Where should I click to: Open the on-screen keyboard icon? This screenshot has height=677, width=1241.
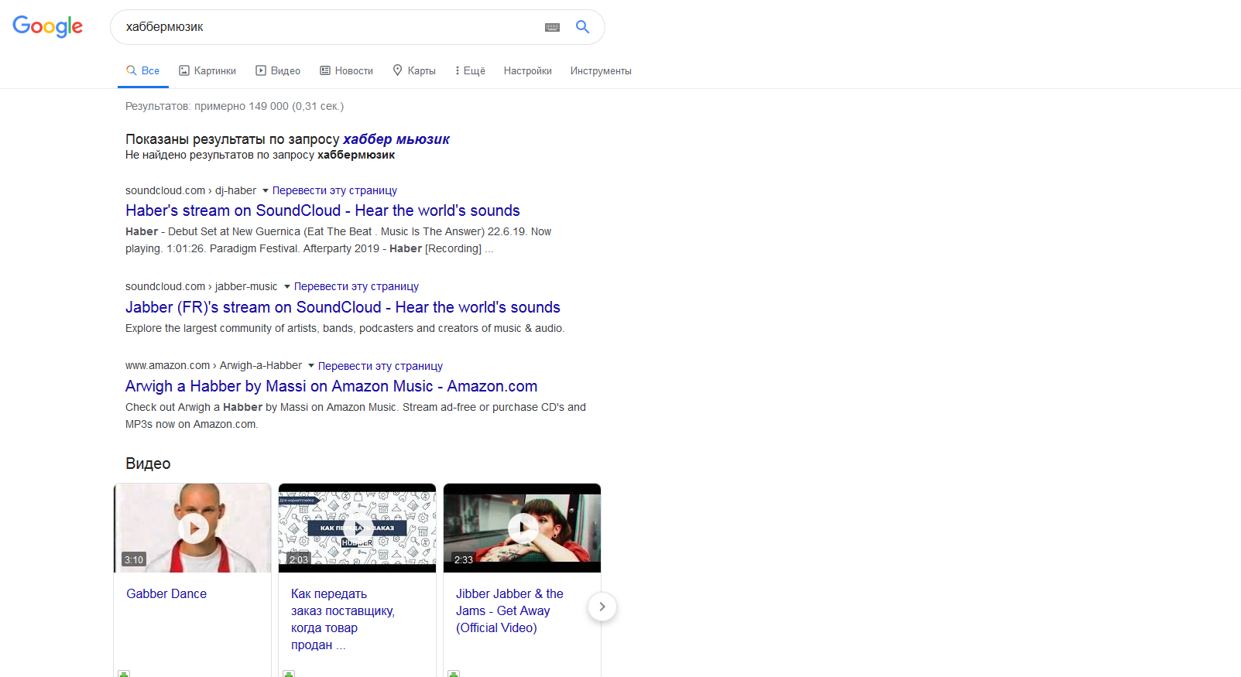pyautogui.click(x=552, y=27)
